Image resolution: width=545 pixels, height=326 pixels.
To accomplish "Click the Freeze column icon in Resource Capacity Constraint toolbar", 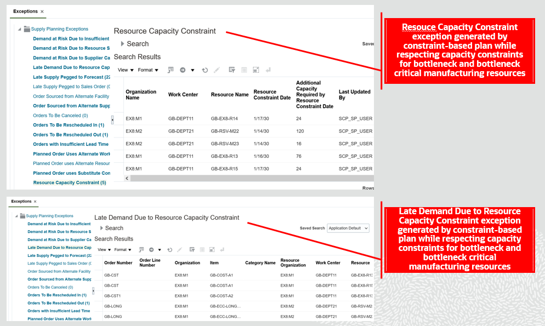I will pos(244,70).
